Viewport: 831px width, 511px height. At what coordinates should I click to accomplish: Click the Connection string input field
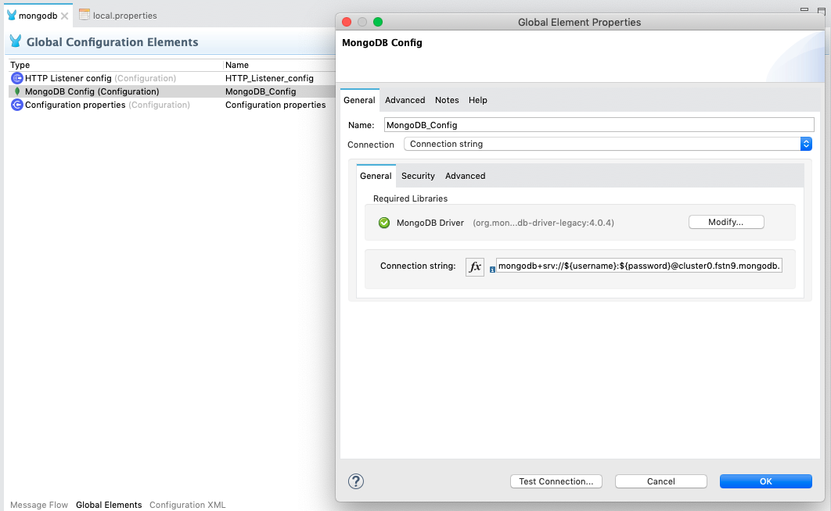(639, 266)
